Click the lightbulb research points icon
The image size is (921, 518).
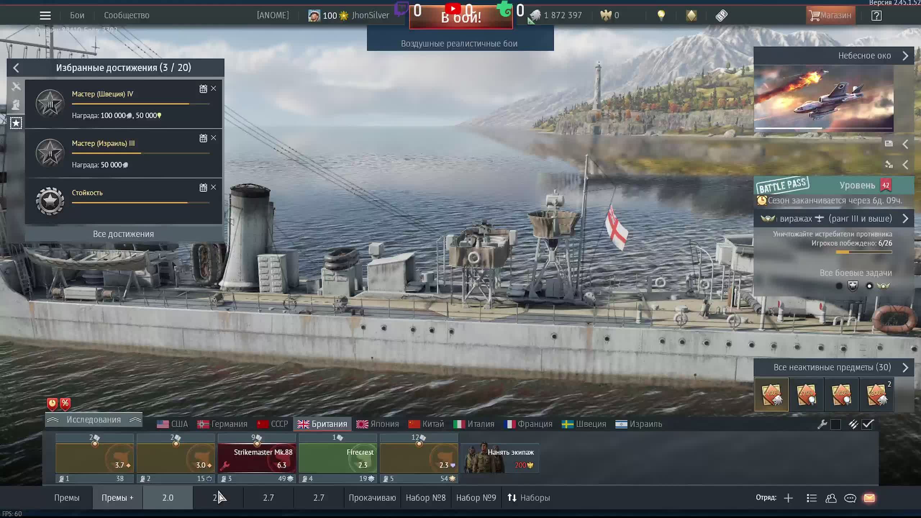point(661,15)
